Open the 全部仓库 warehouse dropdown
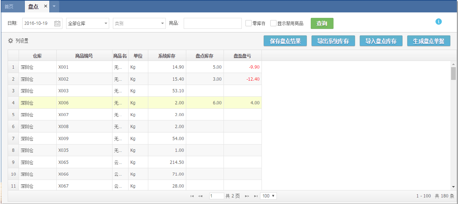 point(88,23)
